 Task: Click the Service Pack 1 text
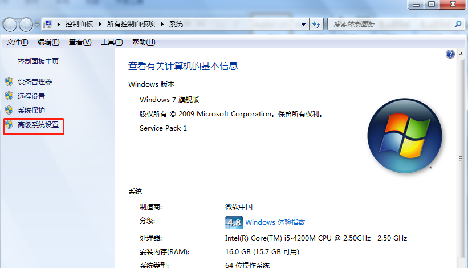pyautogui.click(x=163, y=128)
